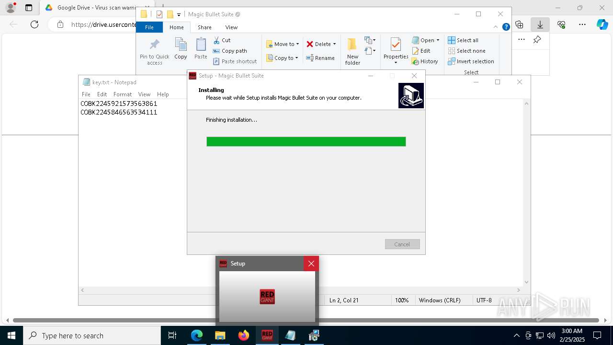This screenshot has height=345, width=613.
Task: Open Notepad File menu
Action: (x=86, y=94)
